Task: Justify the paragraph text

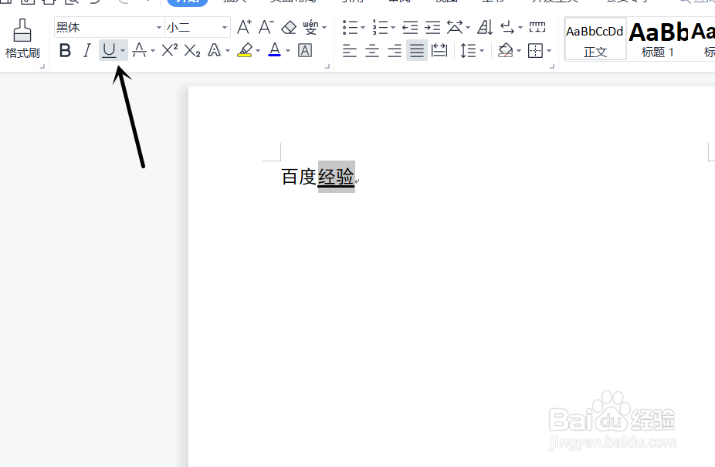Action: coord(417,50)
